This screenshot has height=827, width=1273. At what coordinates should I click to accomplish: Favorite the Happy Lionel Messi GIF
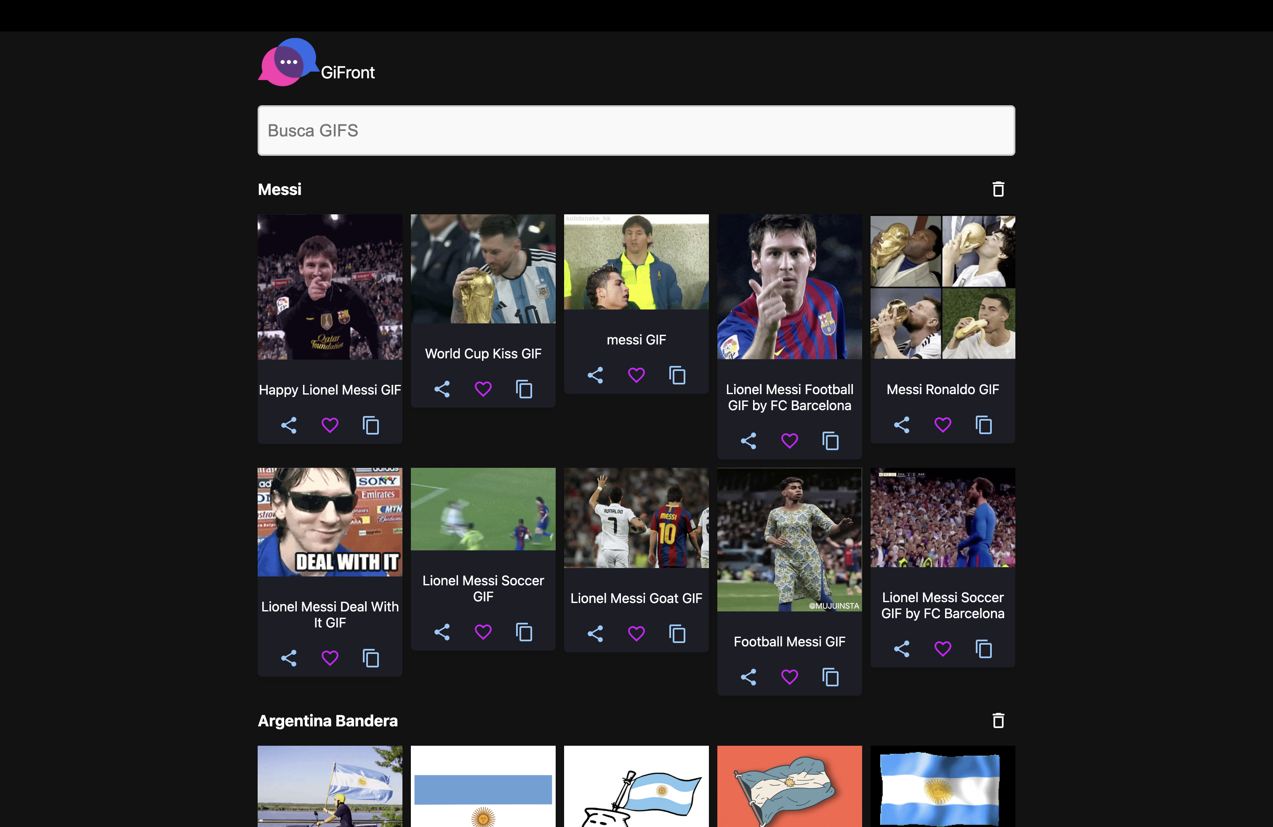pyautogui.click(x=330, y=425)
